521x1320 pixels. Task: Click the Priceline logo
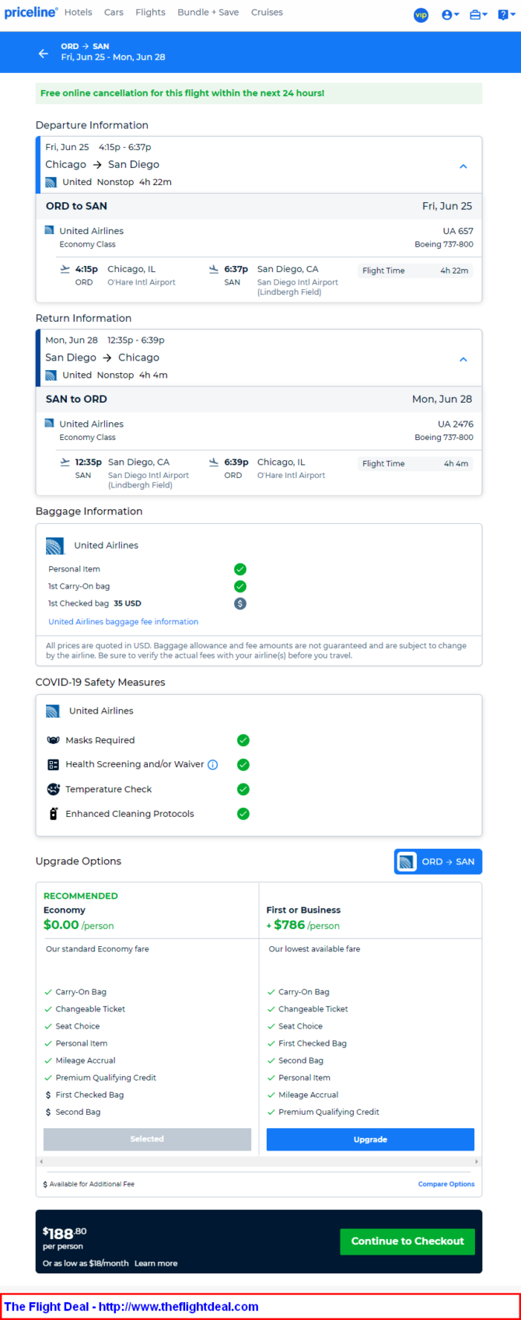[30, 12]
